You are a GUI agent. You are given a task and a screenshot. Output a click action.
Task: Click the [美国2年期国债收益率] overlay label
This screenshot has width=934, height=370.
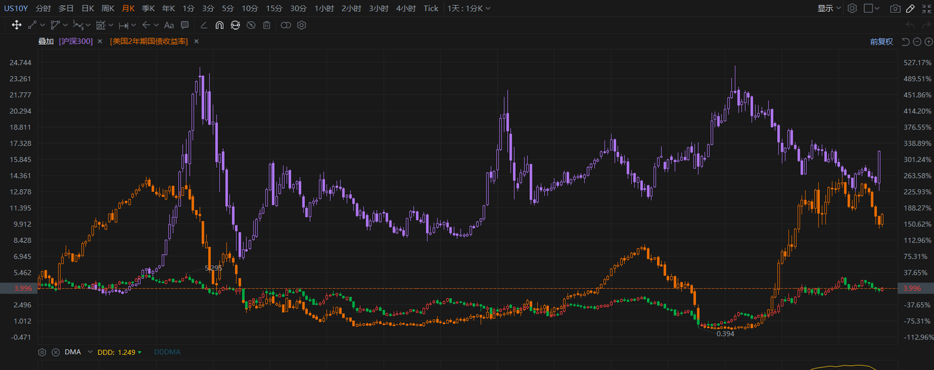pos(149,41)
